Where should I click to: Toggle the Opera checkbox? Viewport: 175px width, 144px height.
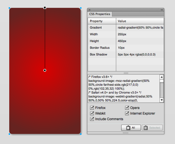(x=127, y=108)
